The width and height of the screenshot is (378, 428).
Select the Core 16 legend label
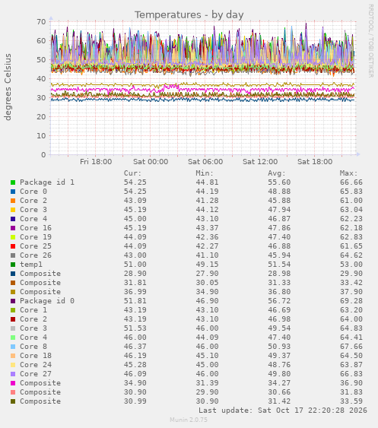point(36,227)
